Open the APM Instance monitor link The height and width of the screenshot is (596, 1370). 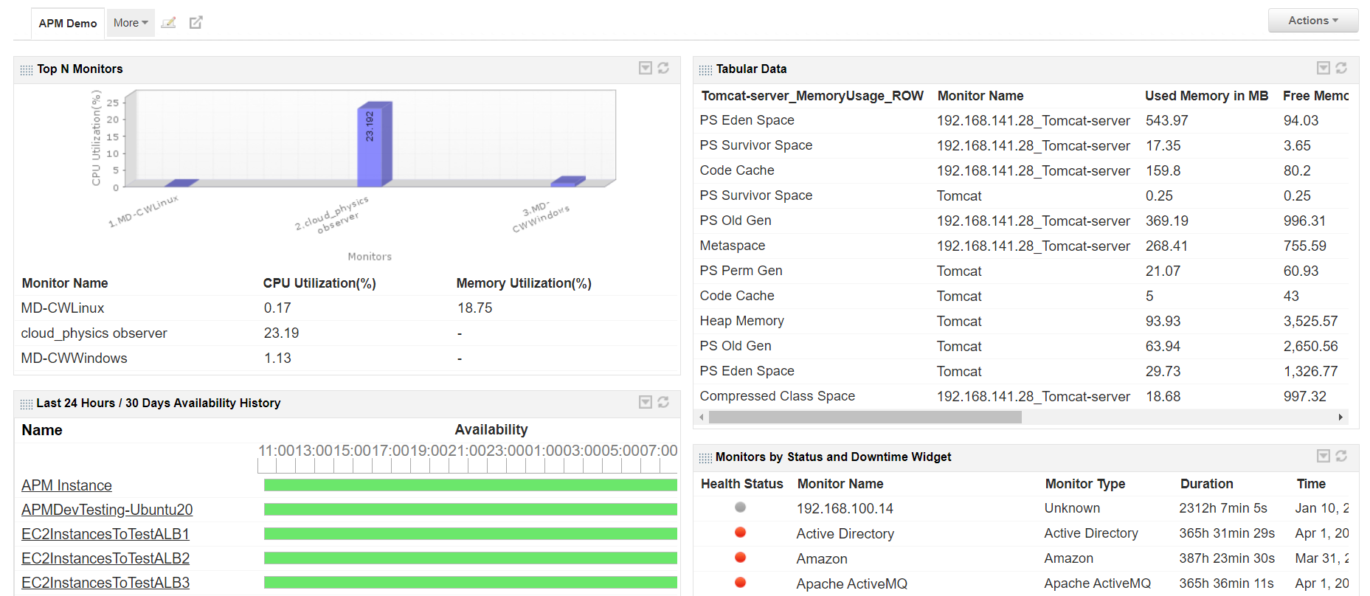[66, 485]
